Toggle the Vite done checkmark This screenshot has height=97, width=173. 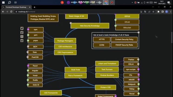tap(138, 75)
